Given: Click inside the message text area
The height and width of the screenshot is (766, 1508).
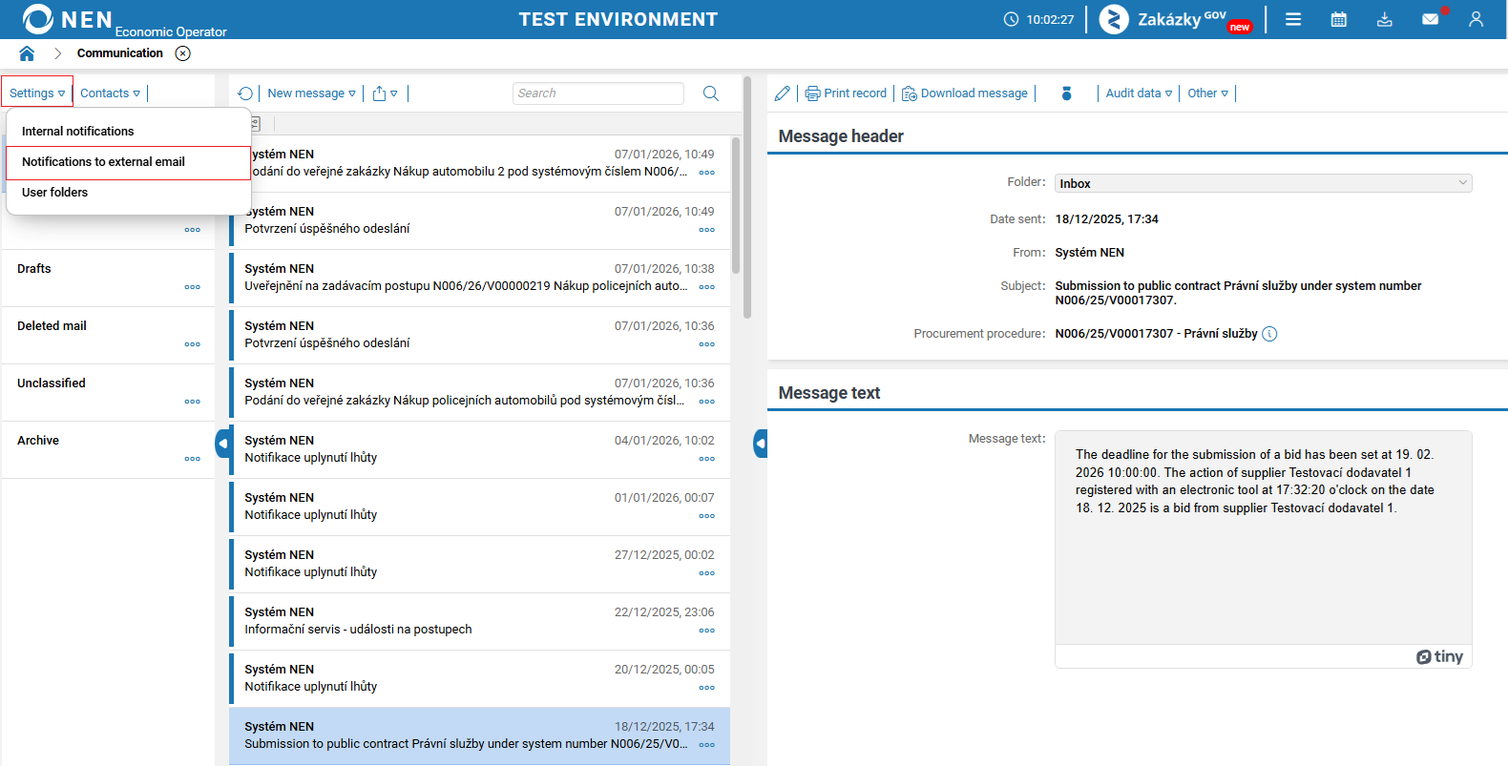Looking at the screenshot, I should point(1263,537).
